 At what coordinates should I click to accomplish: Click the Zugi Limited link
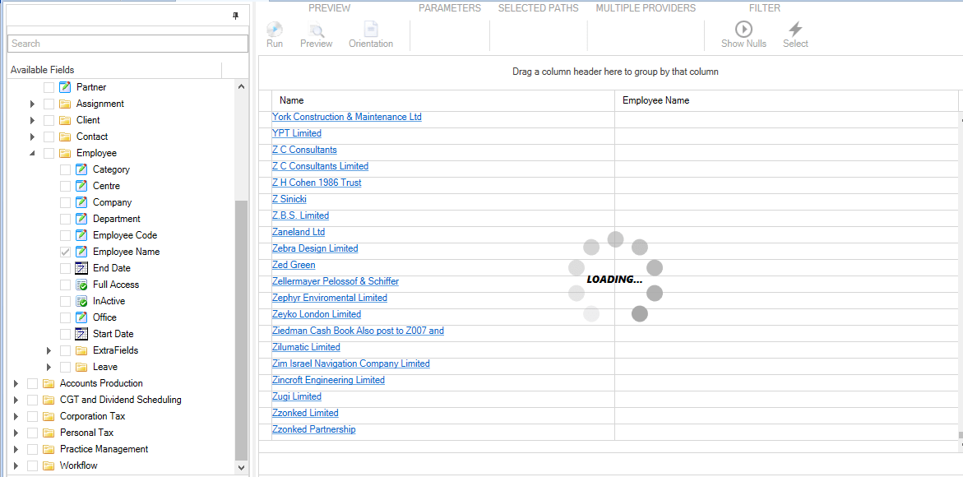[296, 396]
